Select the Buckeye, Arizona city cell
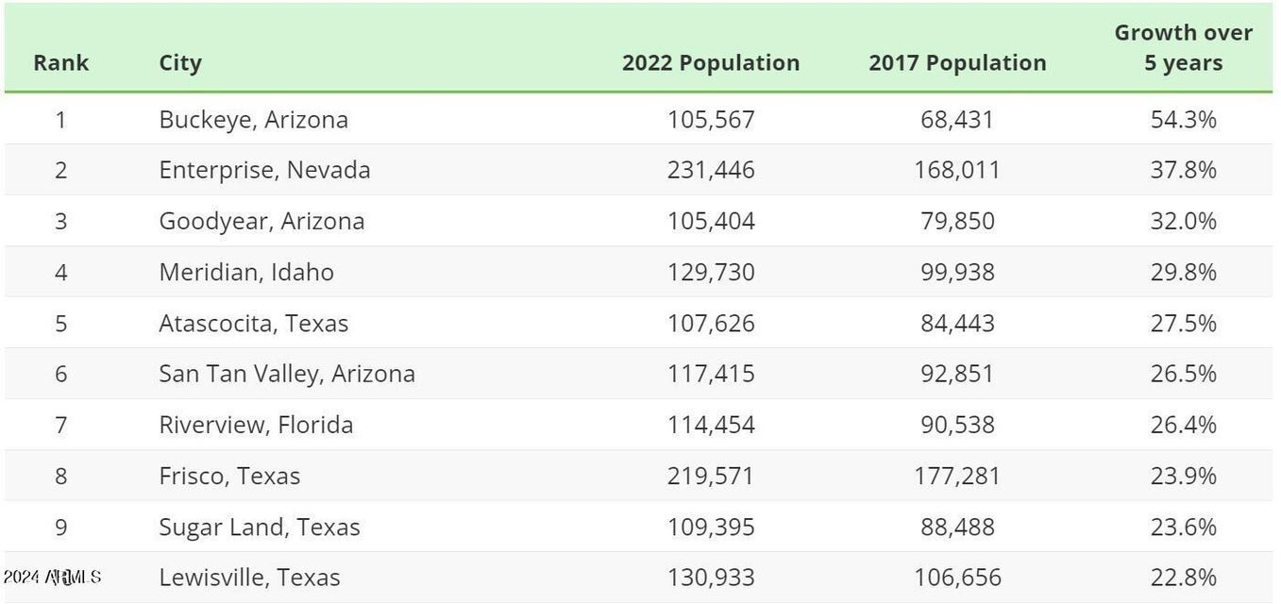 coord(253,120)
